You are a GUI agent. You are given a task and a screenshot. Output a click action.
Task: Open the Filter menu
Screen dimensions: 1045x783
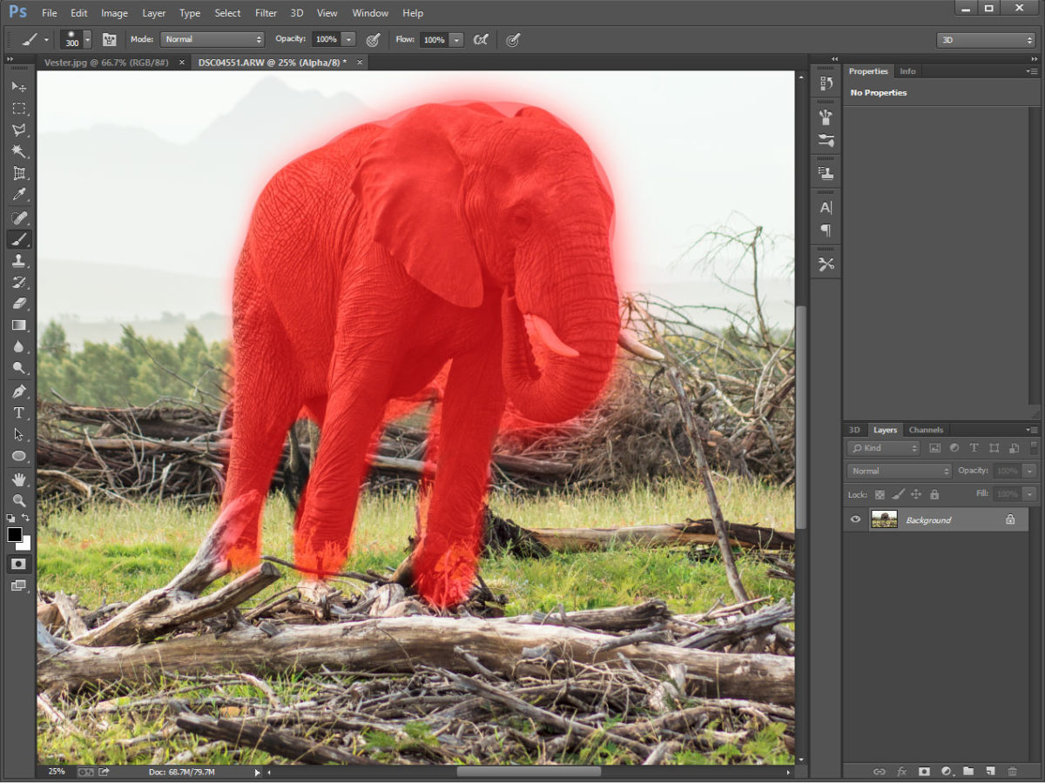(x=266, y=12)
